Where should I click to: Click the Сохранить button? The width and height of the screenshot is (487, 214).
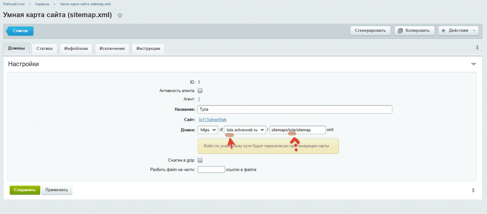tap(25, 190)
